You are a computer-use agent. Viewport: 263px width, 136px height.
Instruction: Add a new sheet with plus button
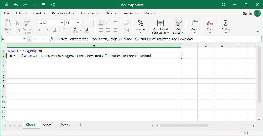click(80, 125)
